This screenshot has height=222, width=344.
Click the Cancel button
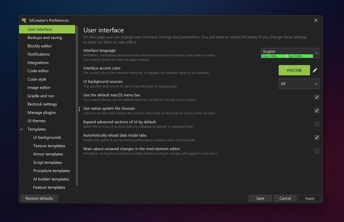click(285, 198)
